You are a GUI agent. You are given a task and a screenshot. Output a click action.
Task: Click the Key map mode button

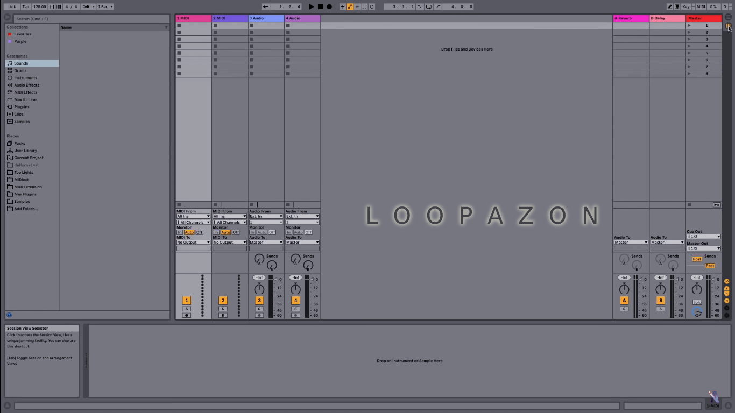coord(686,6)
